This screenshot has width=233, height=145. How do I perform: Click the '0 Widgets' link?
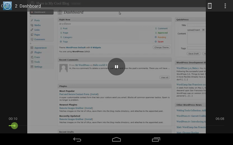click(x=96, y=48)
